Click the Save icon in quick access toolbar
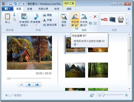This screenshot has width=134, height=102. [11, 4]
